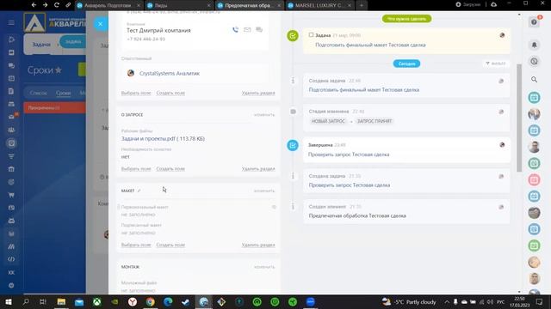Open CrystalSystems Аналитик responsible user
The width and height of the screenshot is (551, 309).
[x=170, y=73]
